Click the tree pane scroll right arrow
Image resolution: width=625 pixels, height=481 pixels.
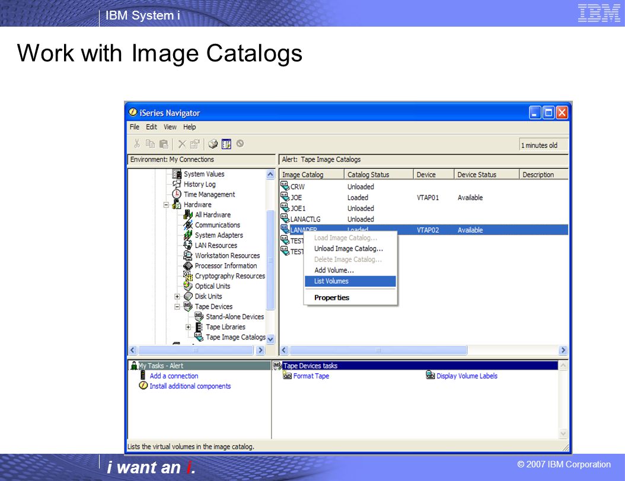260,350
